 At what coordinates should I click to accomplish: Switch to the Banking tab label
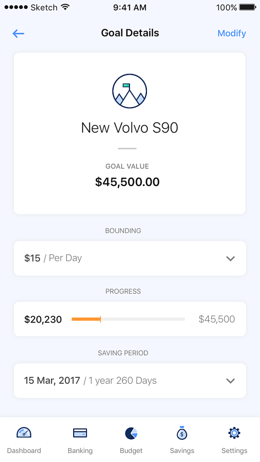[80, 451]
